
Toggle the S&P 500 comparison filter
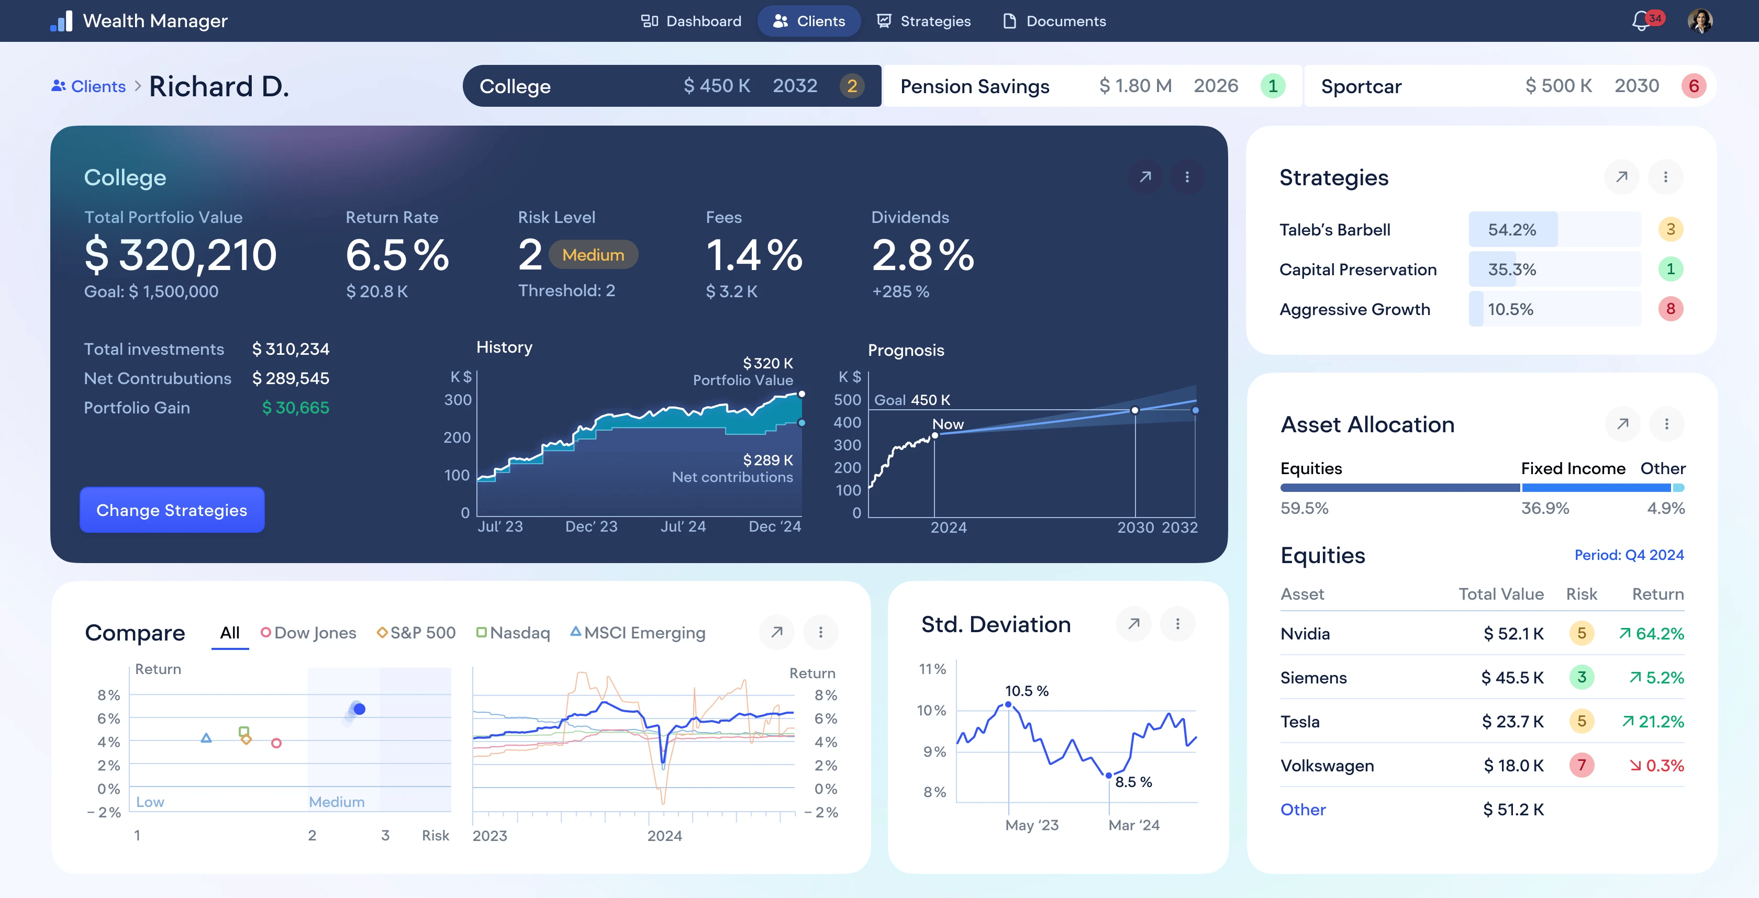click(416, 633)
